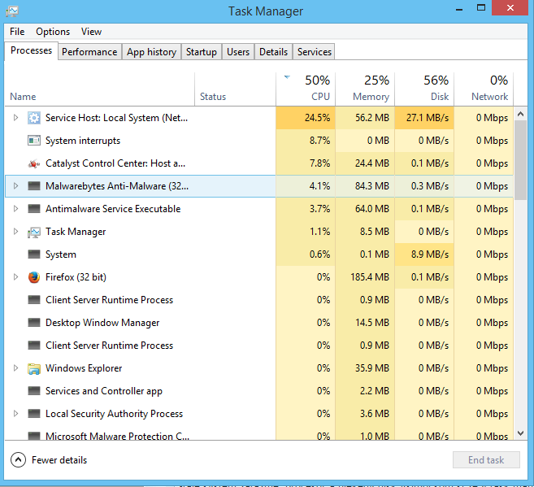Sort by the Disk column header
The height and width of the screenshot is (487, 534).
(x=424, y=89)
